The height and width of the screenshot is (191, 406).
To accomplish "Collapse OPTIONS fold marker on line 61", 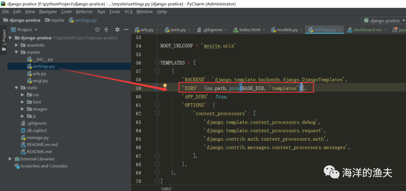I will (157, 105).
